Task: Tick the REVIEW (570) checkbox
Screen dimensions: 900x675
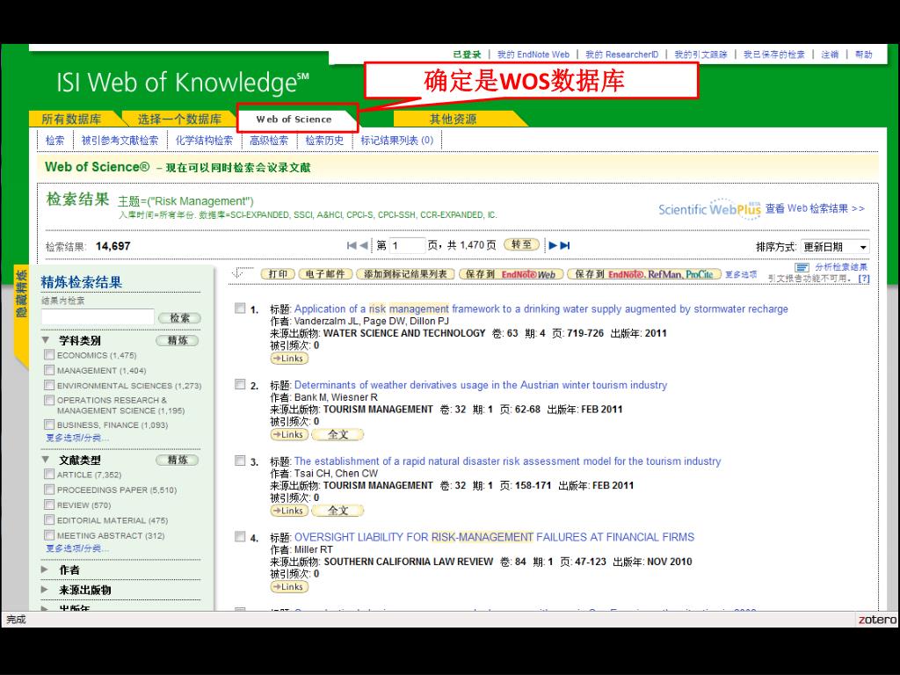Action: point(49,504)
